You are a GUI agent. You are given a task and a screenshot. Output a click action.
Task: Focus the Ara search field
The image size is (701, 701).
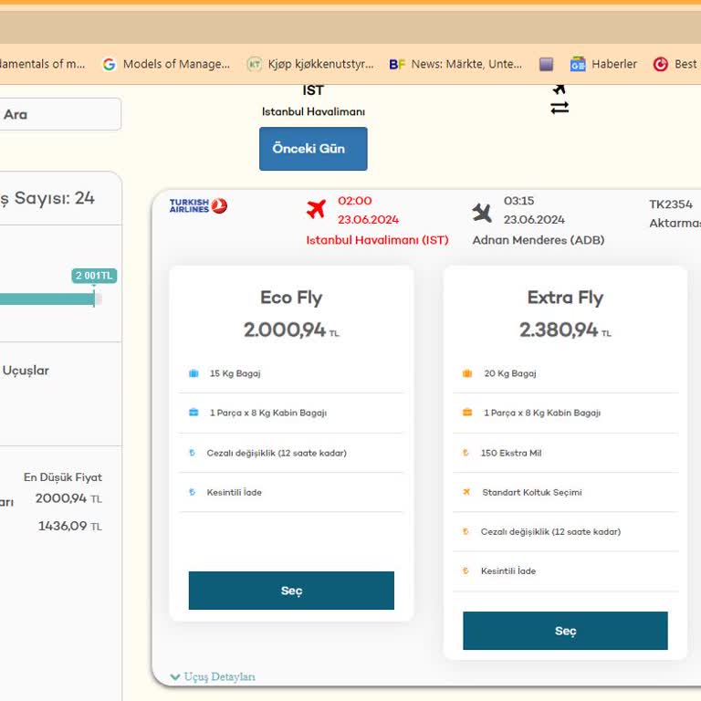pos(60,114)
